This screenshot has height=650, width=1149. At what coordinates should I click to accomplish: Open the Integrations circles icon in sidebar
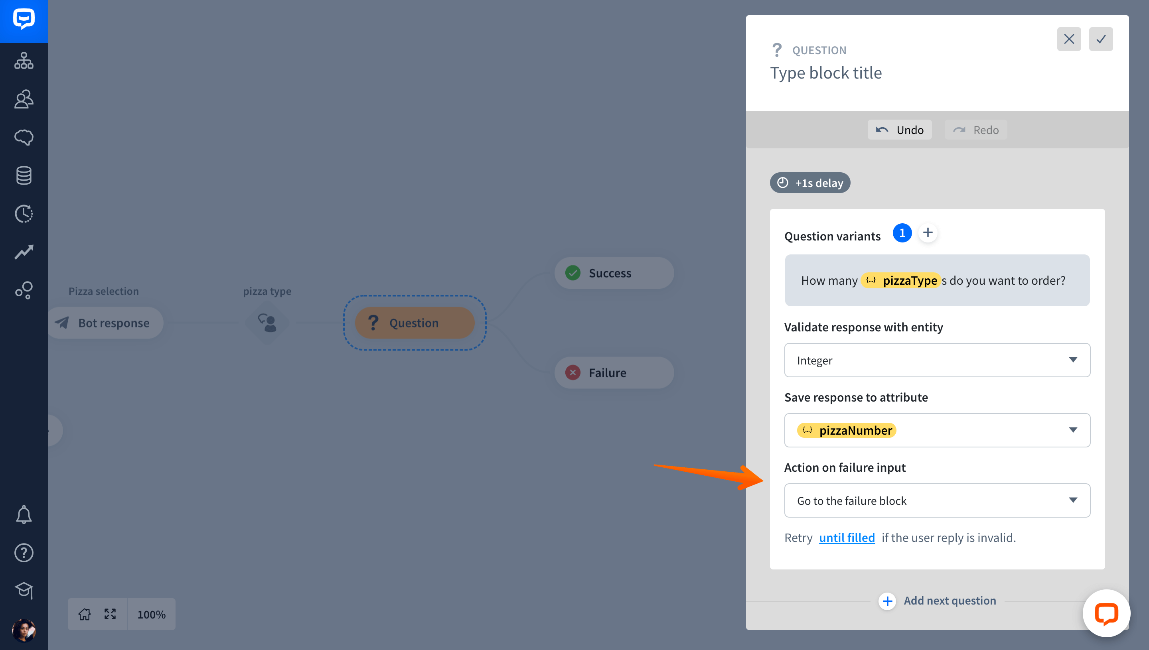(x=24, y=290)
